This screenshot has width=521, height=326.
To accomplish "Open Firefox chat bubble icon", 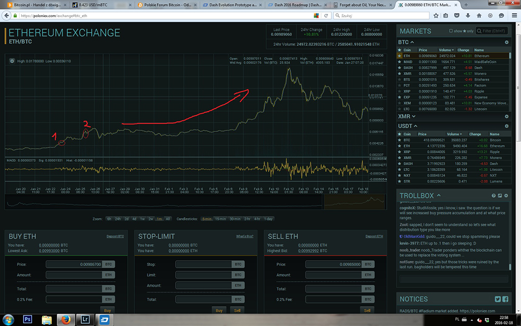I will pyautogui.click(x=501, y=15).
